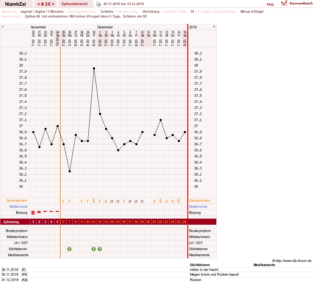Click the lowest temperature point on 26 November

click(x=70, y=171)
